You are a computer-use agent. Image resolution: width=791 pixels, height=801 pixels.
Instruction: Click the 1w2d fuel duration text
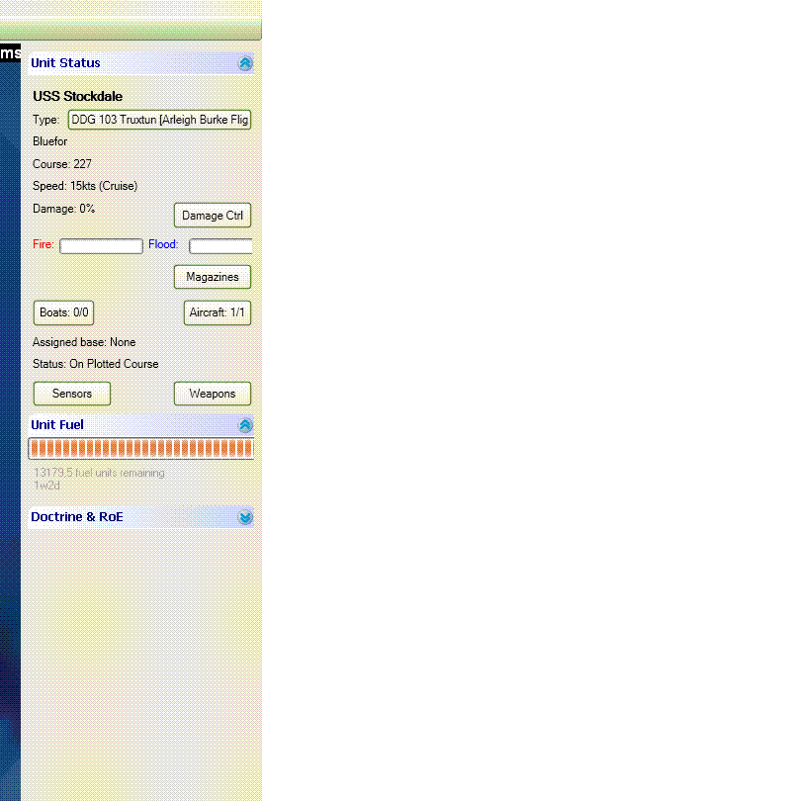click(x=47, y=486)
